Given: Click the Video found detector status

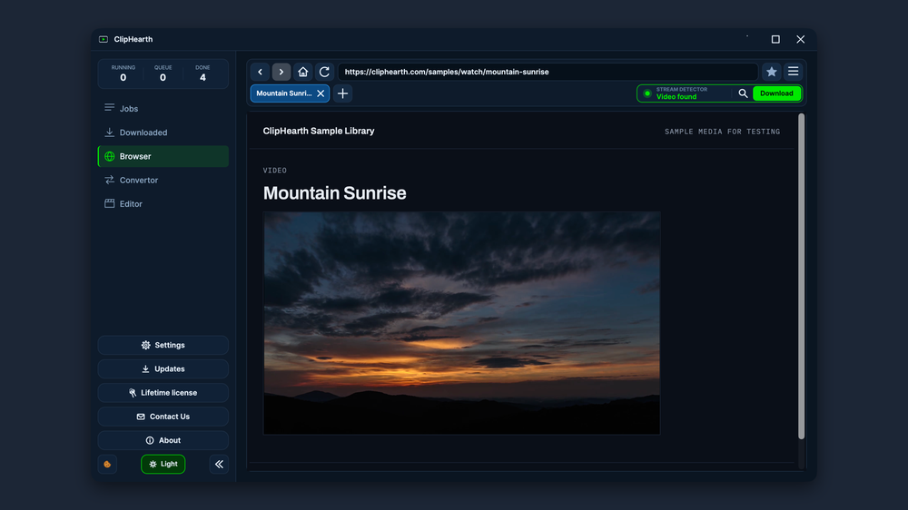Looking at the screenshot, I should click(676, 97).
